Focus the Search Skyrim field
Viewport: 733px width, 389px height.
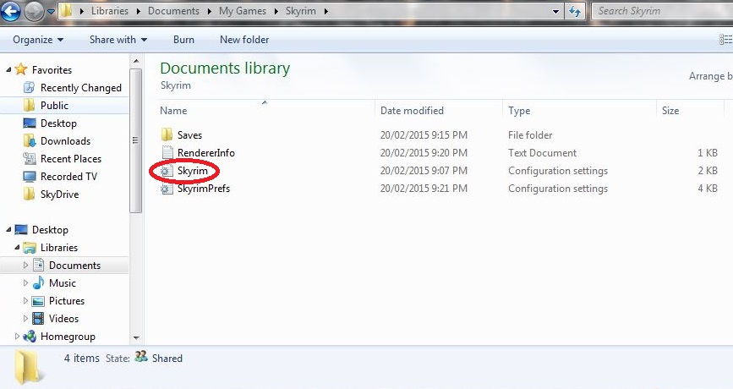(662, 11)
